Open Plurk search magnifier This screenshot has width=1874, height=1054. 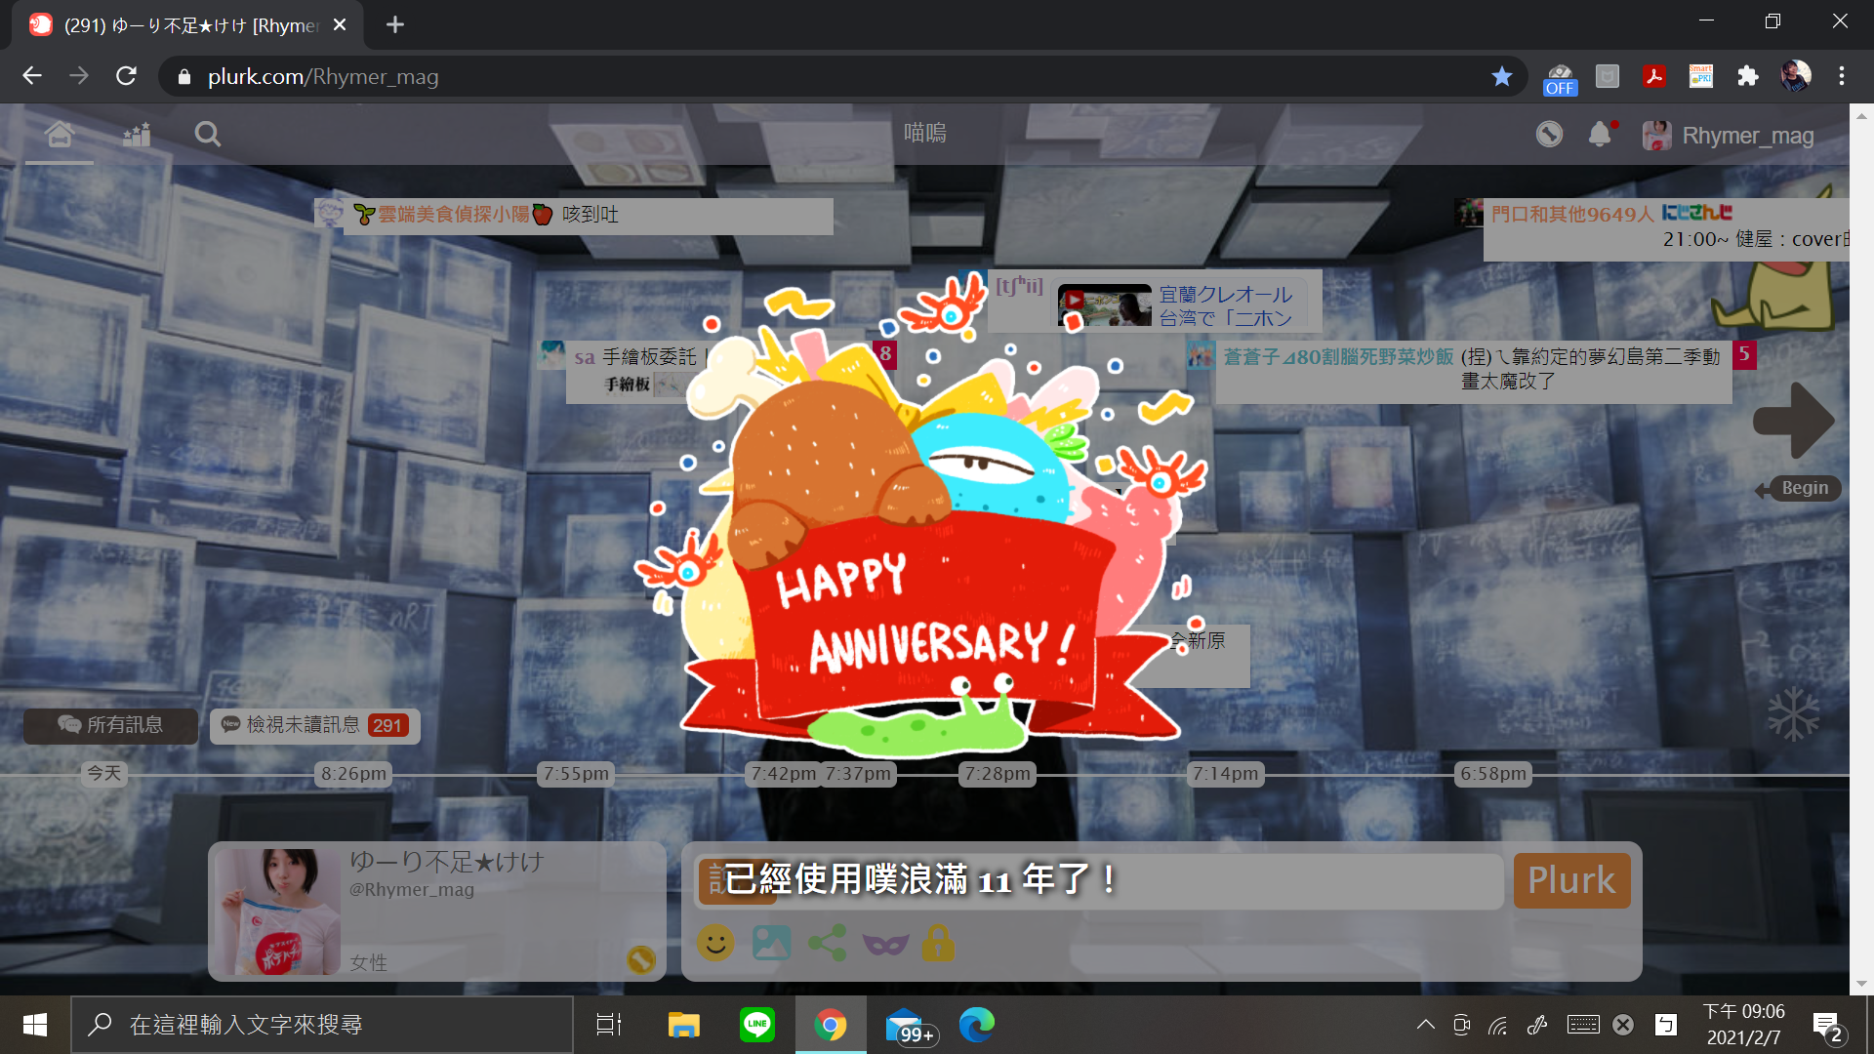pos(207,135)
